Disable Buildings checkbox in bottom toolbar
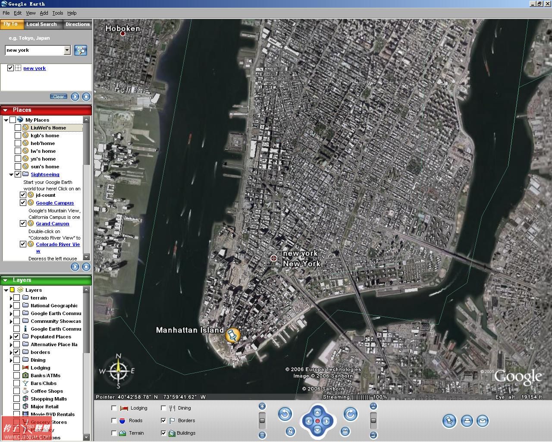This screenshot has height=442, width=552. (x=163, y=433)
